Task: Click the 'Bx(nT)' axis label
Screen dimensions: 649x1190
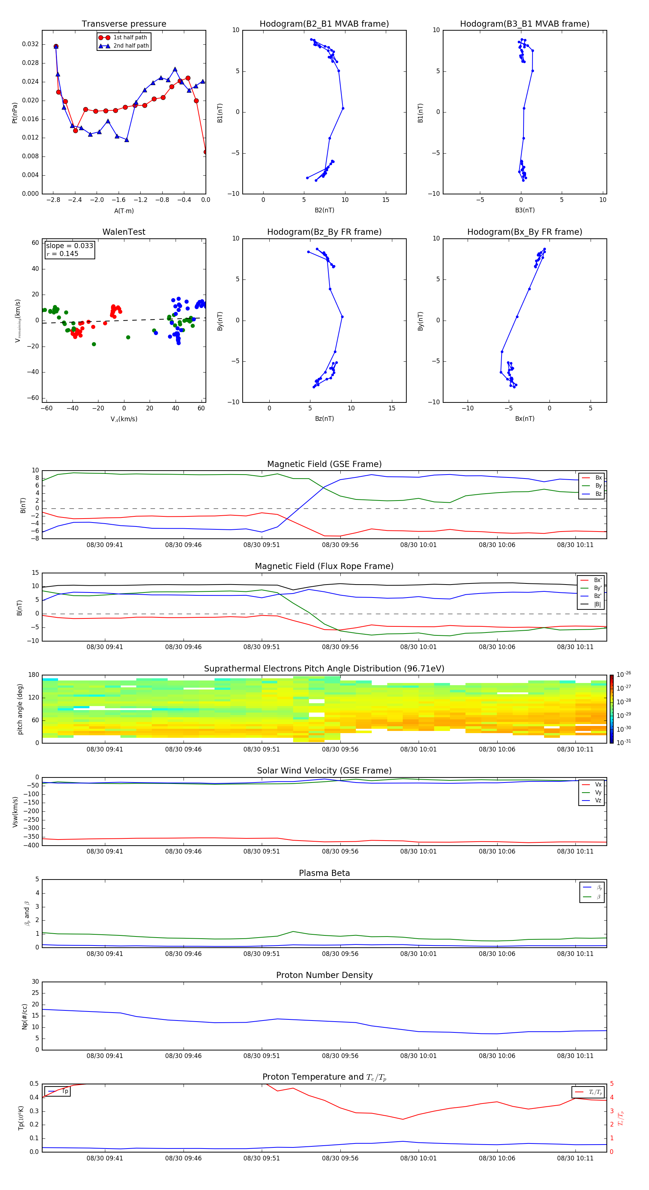Action: [525, 419]
